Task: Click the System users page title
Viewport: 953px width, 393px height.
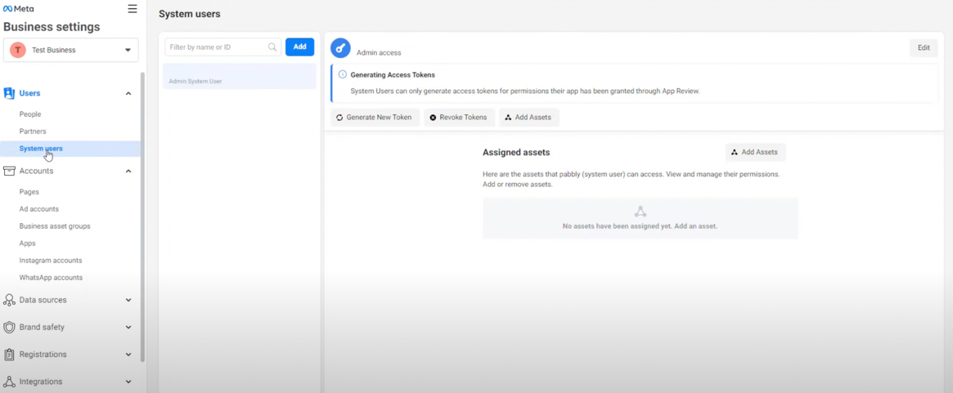Action: coord(190,13)
